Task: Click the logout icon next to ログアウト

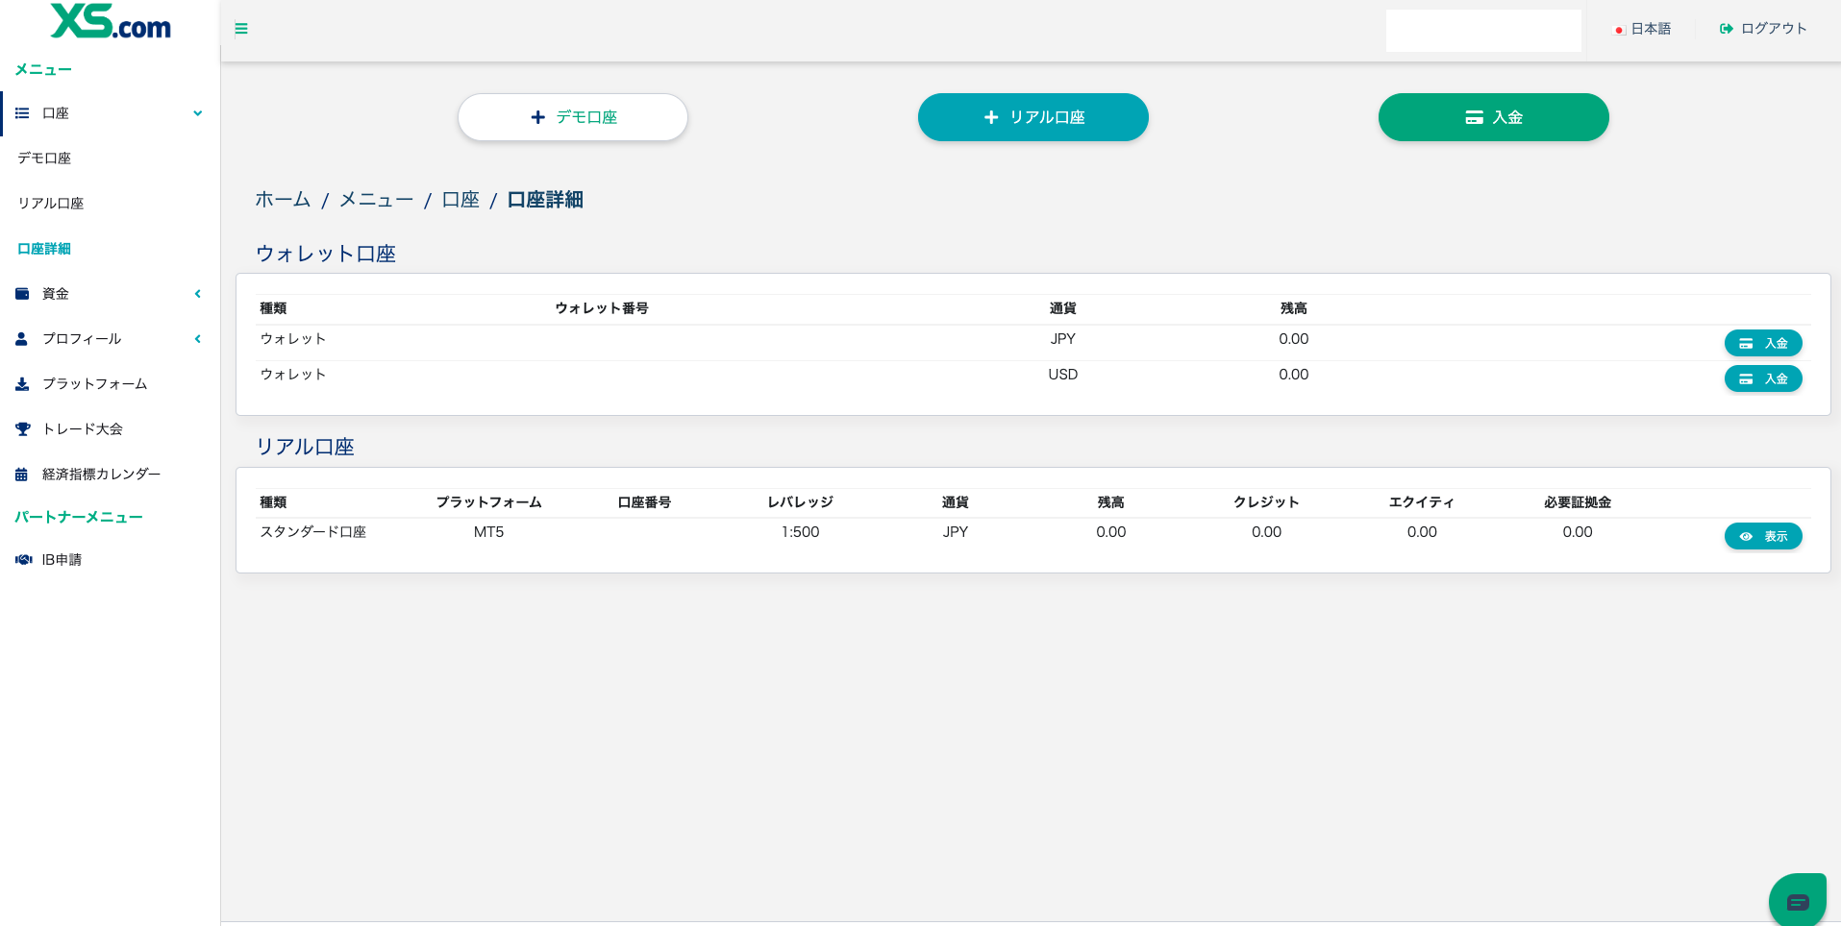Action: tap(1726, 29)
